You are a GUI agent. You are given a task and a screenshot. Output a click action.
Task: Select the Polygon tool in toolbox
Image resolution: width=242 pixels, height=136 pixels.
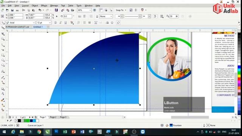click(3, 65)
